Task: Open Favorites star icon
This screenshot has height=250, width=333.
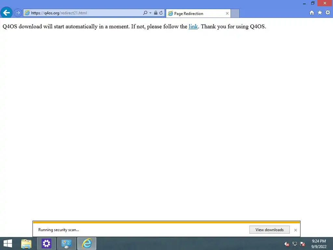Action: [x=320, y=13]
